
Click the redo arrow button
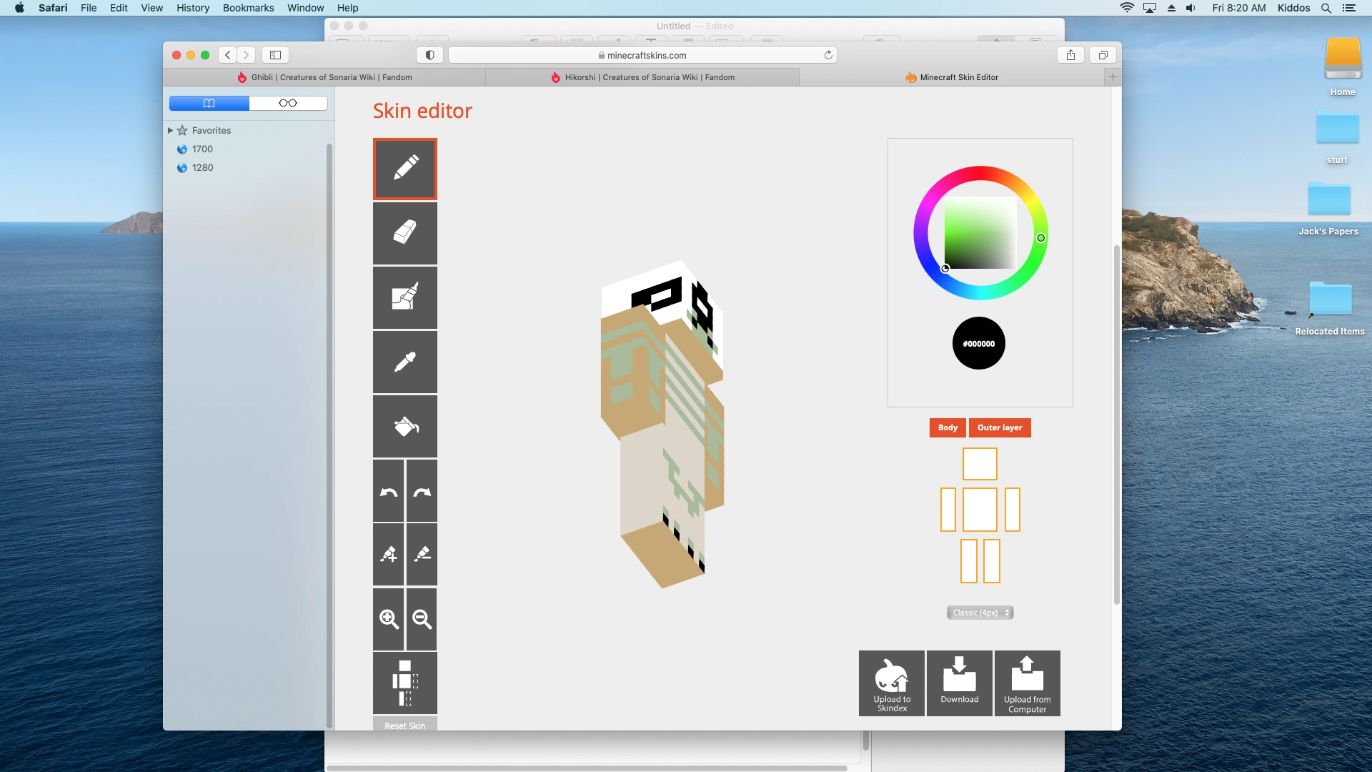422,491
